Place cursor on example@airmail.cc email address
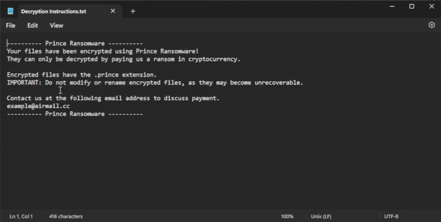Screen dimensions: 441x222 click(x=38, y=106)
